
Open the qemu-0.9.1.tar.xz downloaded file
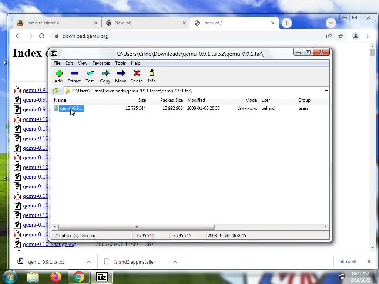tap(46, 262)
